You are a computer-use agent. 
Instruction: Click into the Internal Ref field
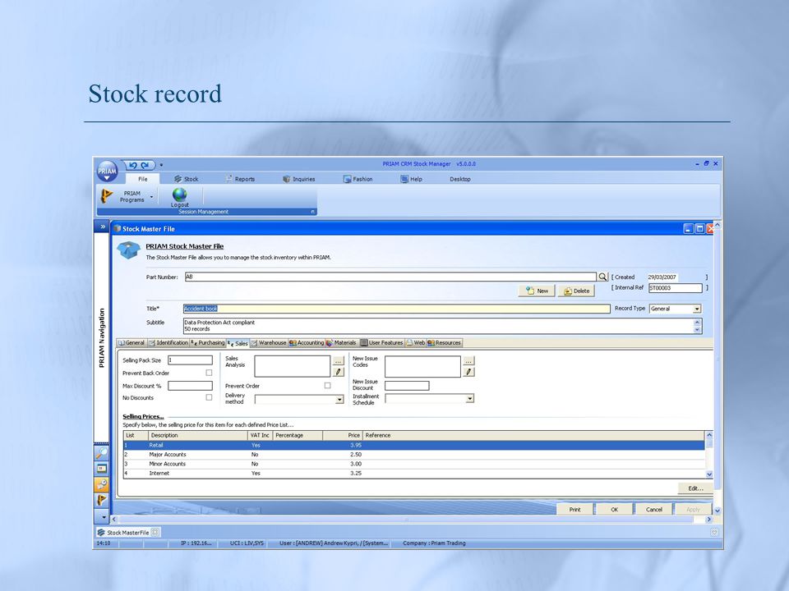coord(676,288)
